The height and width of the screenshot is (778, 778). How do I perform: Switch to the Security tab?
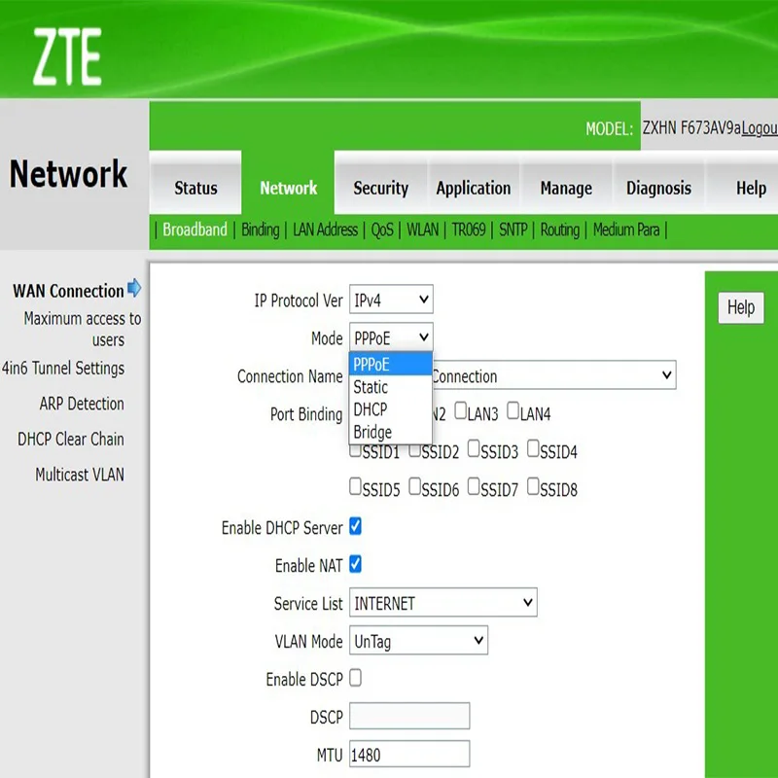(x=380, y=187)
